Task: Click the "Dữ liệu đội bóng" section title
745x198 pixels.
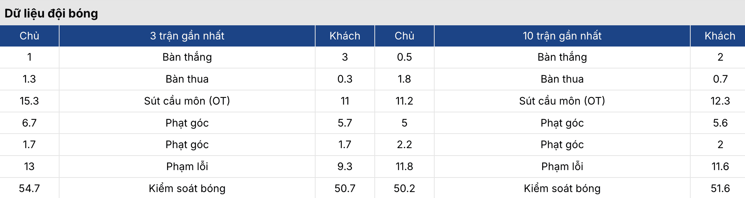Action: (x=51, y=13)
